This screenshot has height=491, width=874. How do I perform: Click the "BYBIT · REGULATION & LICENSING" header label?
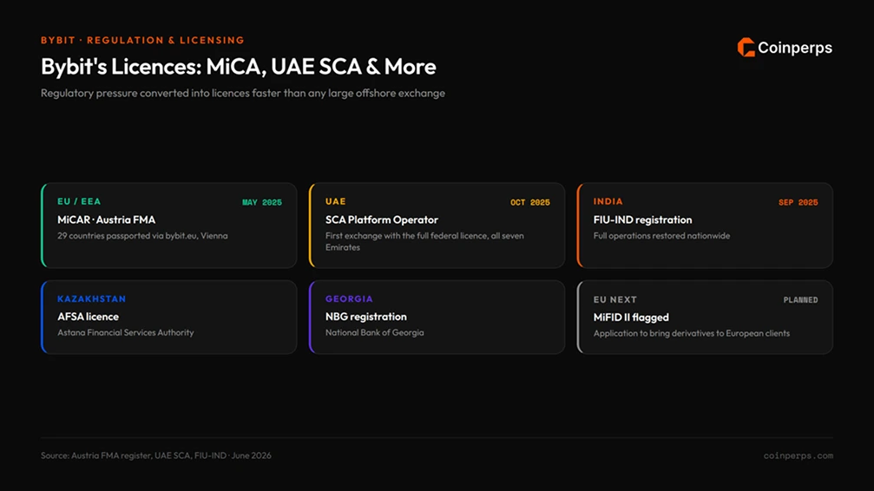[142, 40]
